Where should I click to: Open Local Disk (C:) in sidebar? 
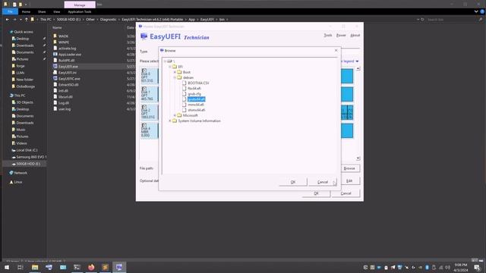click(x=25, y=150)
